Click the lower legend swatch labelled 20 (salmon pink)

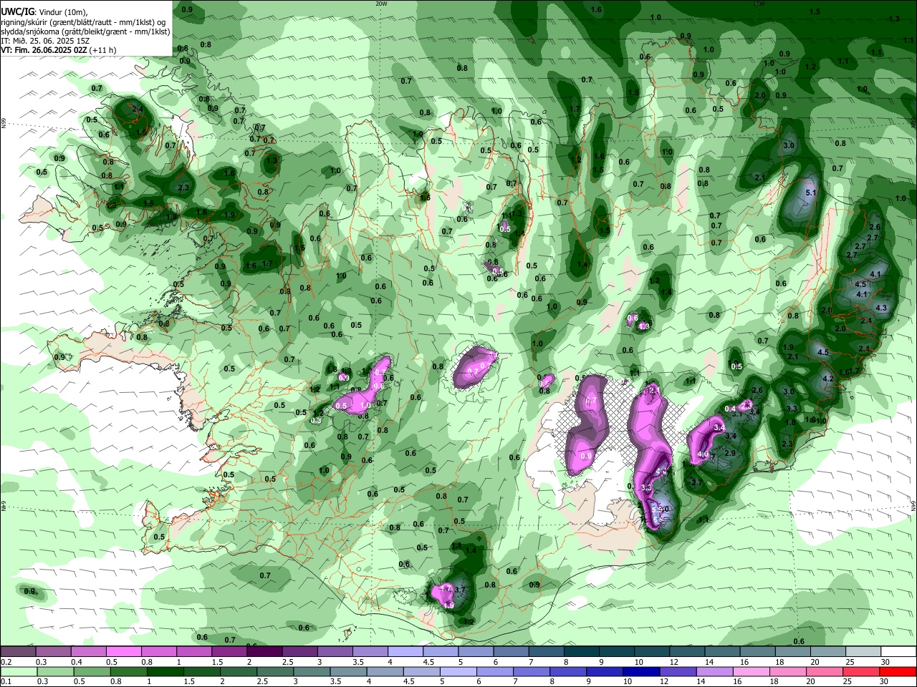[x=825, y=671]
